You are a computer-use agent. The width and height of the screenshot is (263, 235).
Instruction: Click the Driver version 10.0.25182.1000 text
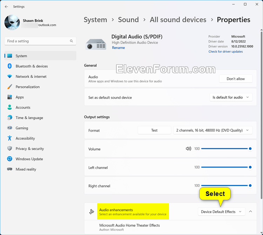tap(231, 46)
